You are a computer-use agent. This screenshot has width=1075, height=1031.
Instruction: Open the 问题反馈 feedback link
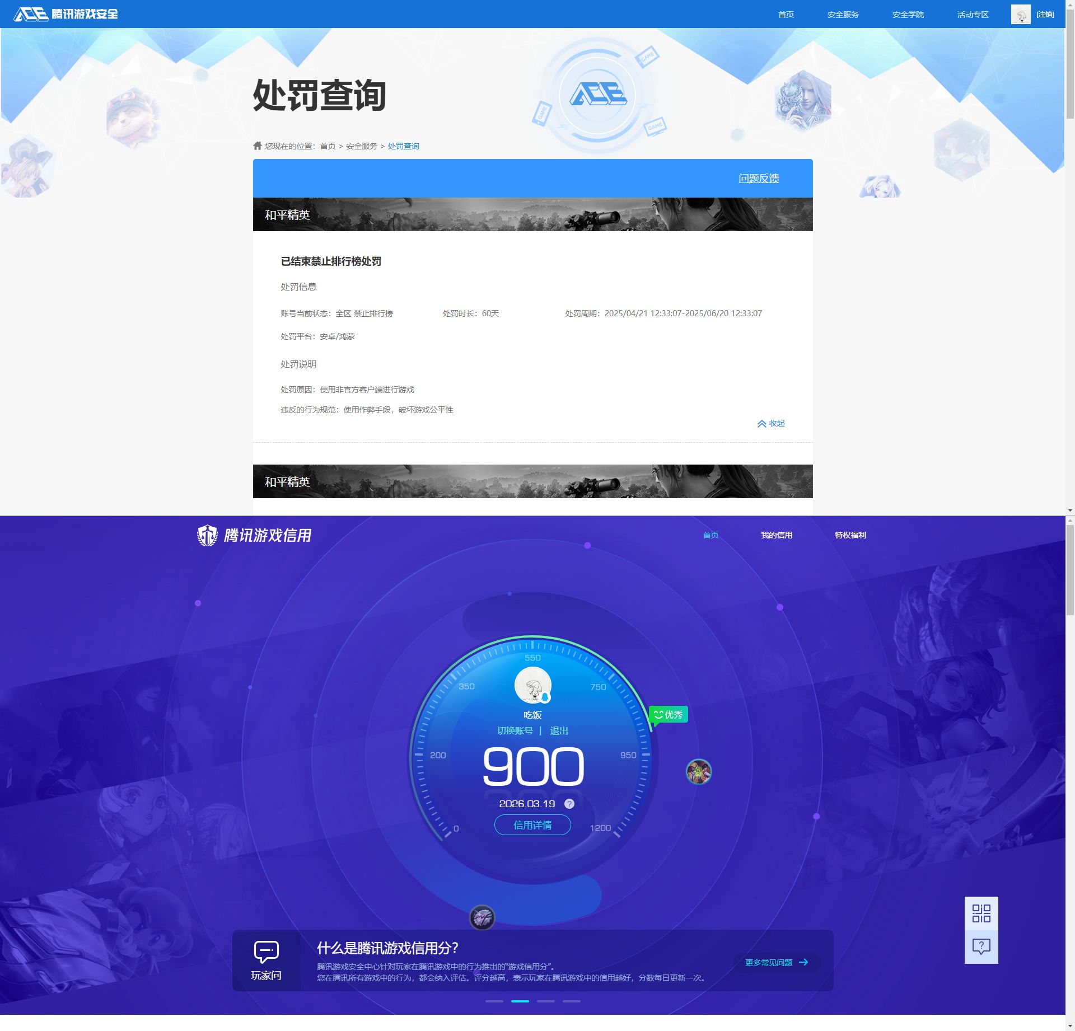click(759, 178)
